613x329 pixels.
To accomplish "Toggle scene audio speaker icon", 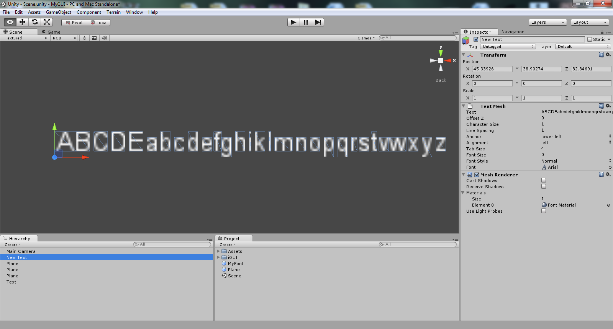I will click(104, 38).
